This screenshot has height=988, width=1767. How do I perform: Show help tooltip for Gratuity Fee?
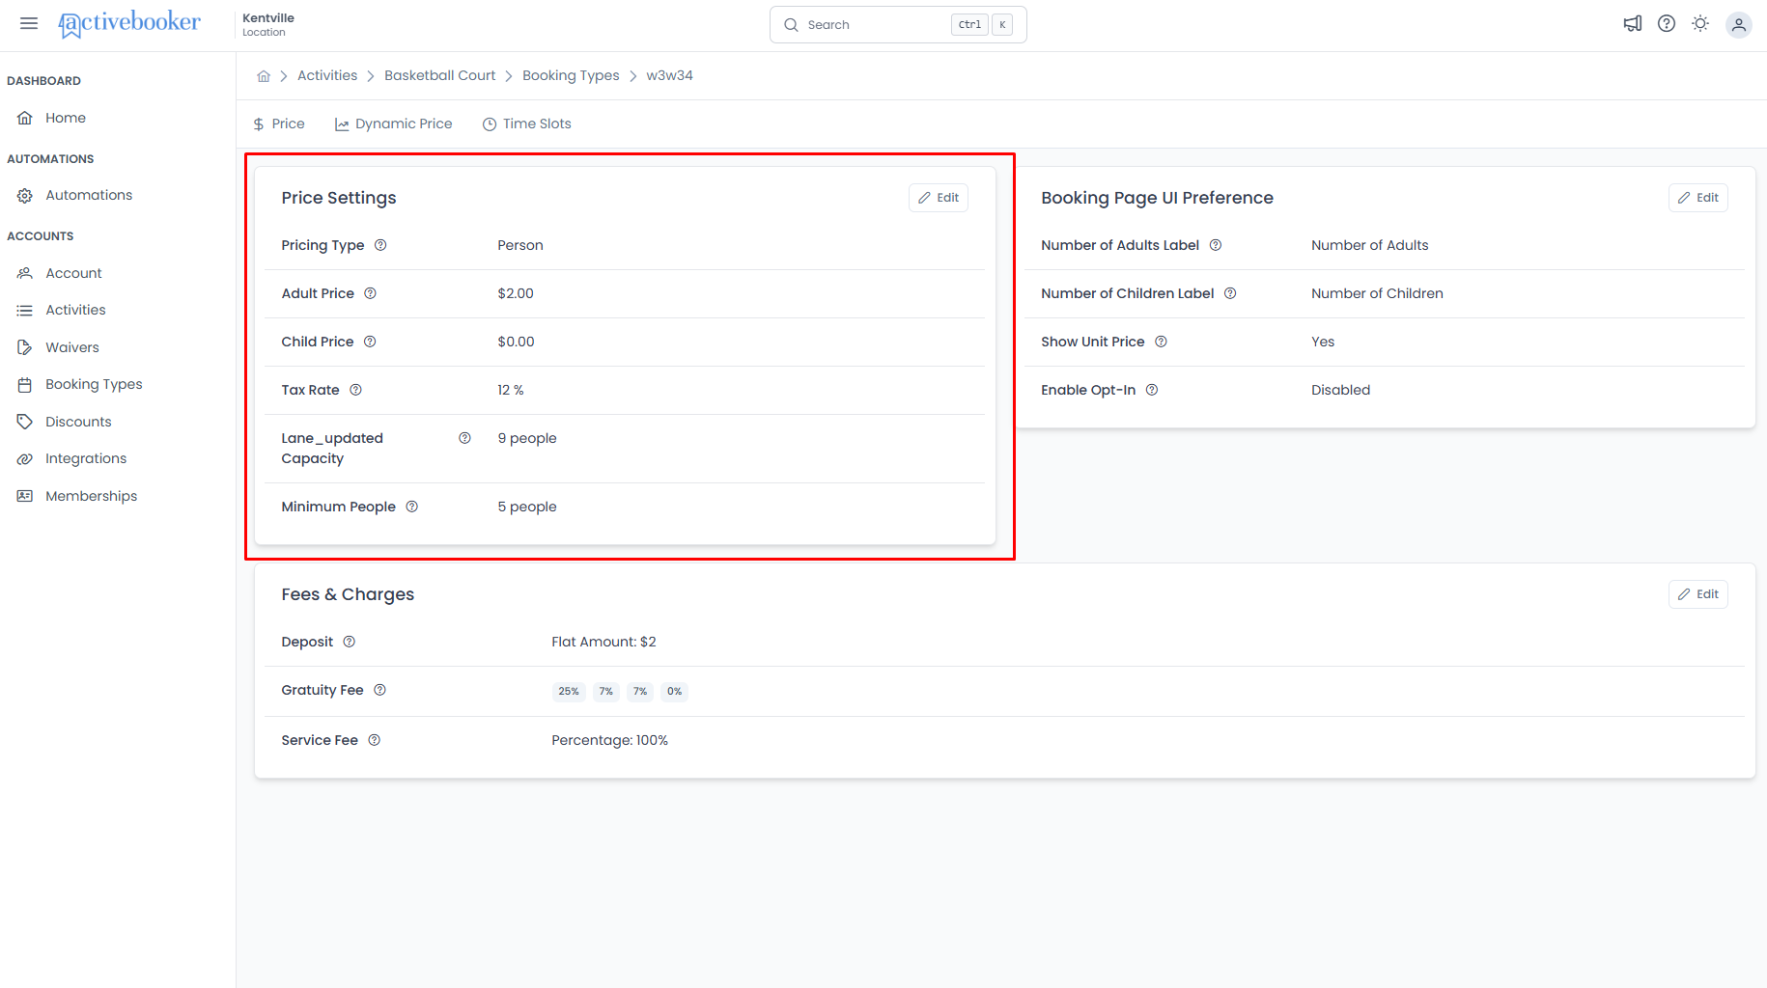(x=379, y=690)
